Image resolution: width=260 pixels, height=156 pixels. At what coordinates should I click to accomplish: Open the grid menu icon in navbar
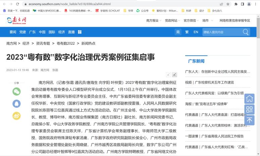click(80, 32)
